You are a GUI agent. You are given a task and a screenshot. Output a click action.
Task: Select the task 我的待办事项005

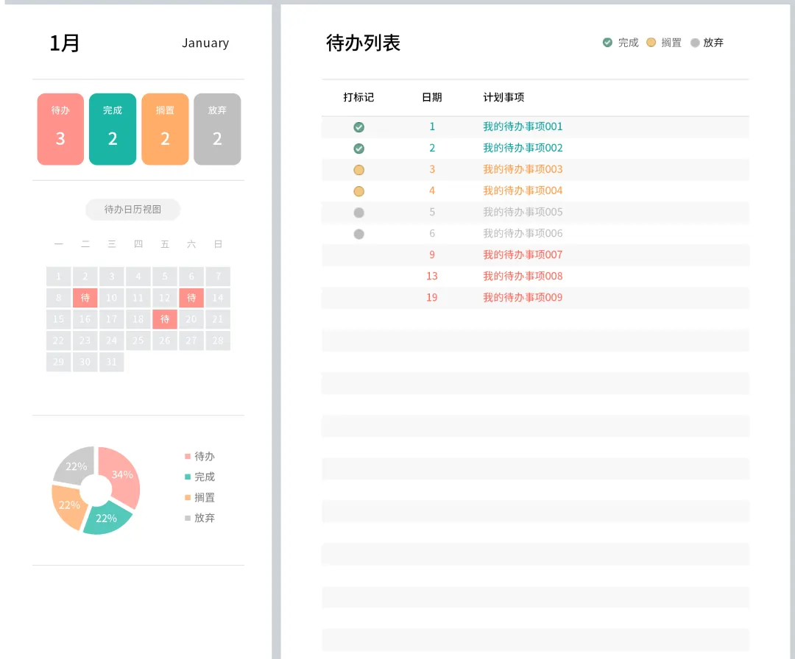pos(523,213)
